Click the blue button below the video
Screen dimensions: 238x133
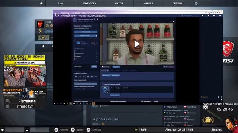coord(116,67)
